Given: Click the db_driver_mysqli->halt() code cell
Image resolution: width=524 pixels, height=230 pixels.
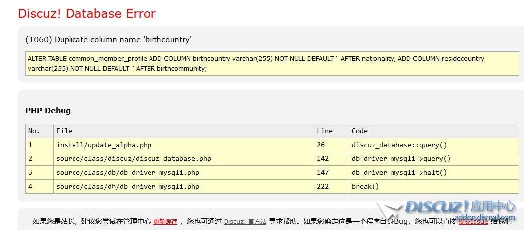Looking at the screenshot, I should 434,172.
